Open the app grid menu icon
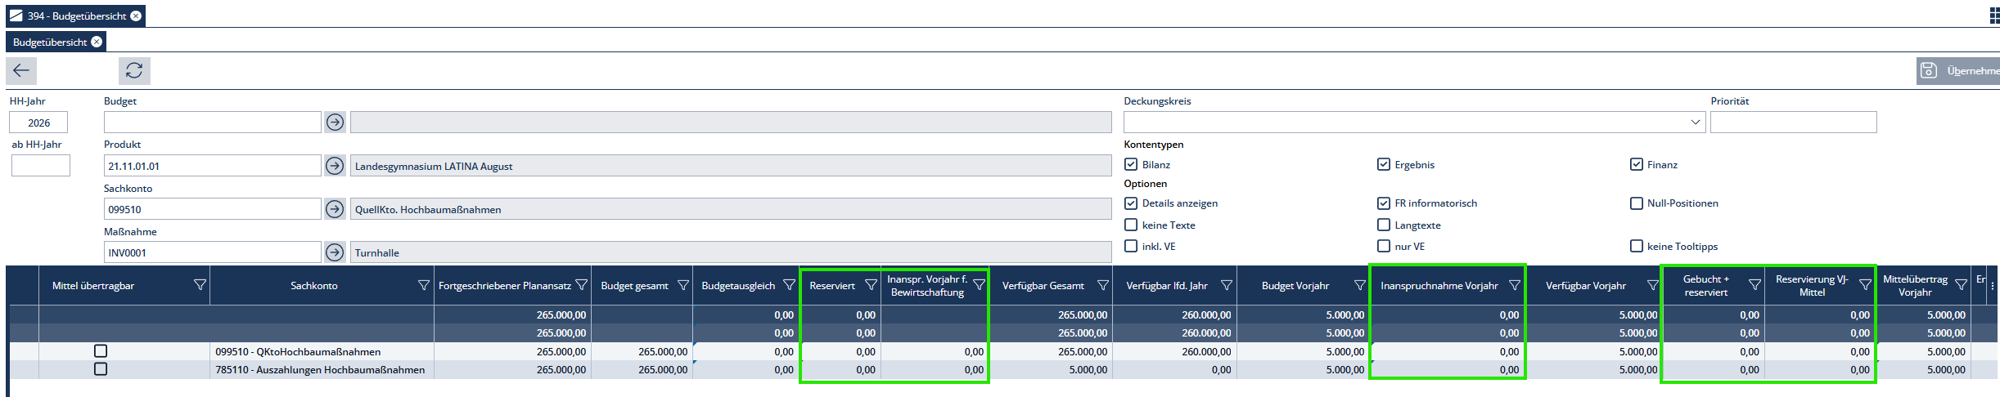 1993,16
